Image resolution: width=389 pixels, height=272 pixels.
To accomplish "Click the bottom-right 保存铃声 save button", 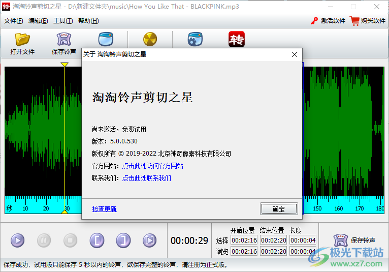I will (x=354, y=240).
